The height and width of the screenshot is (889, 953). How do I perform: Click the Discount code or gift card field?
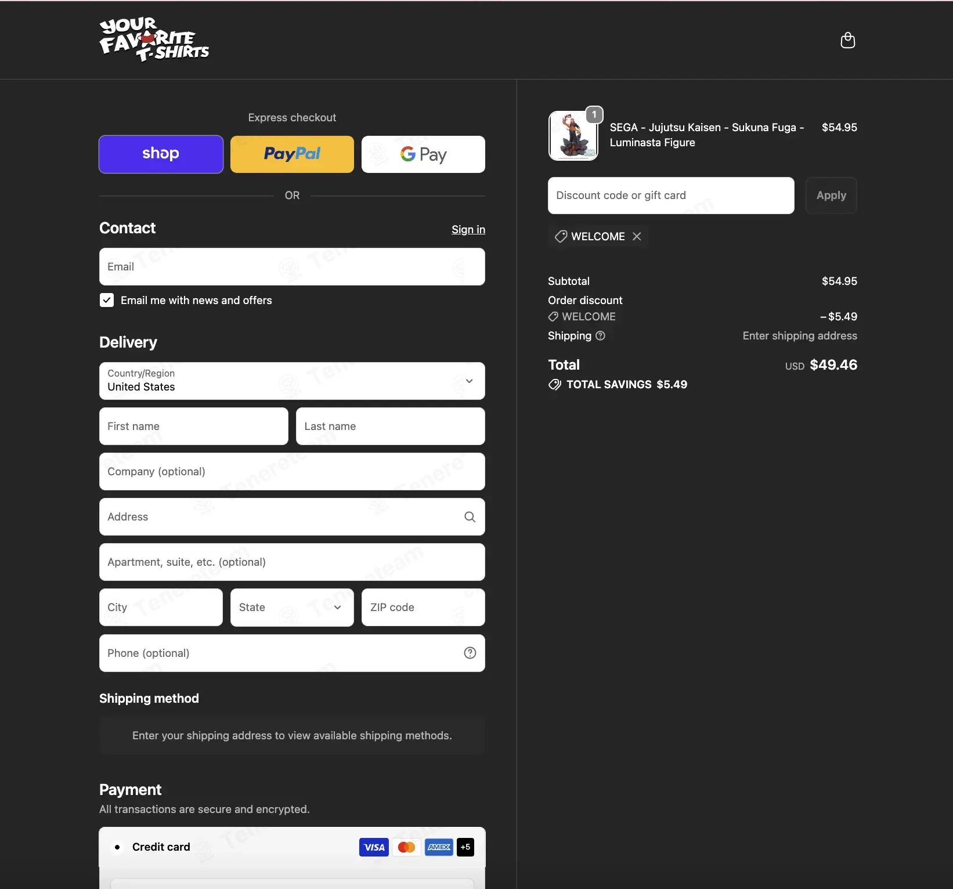(x=671, y=196)
